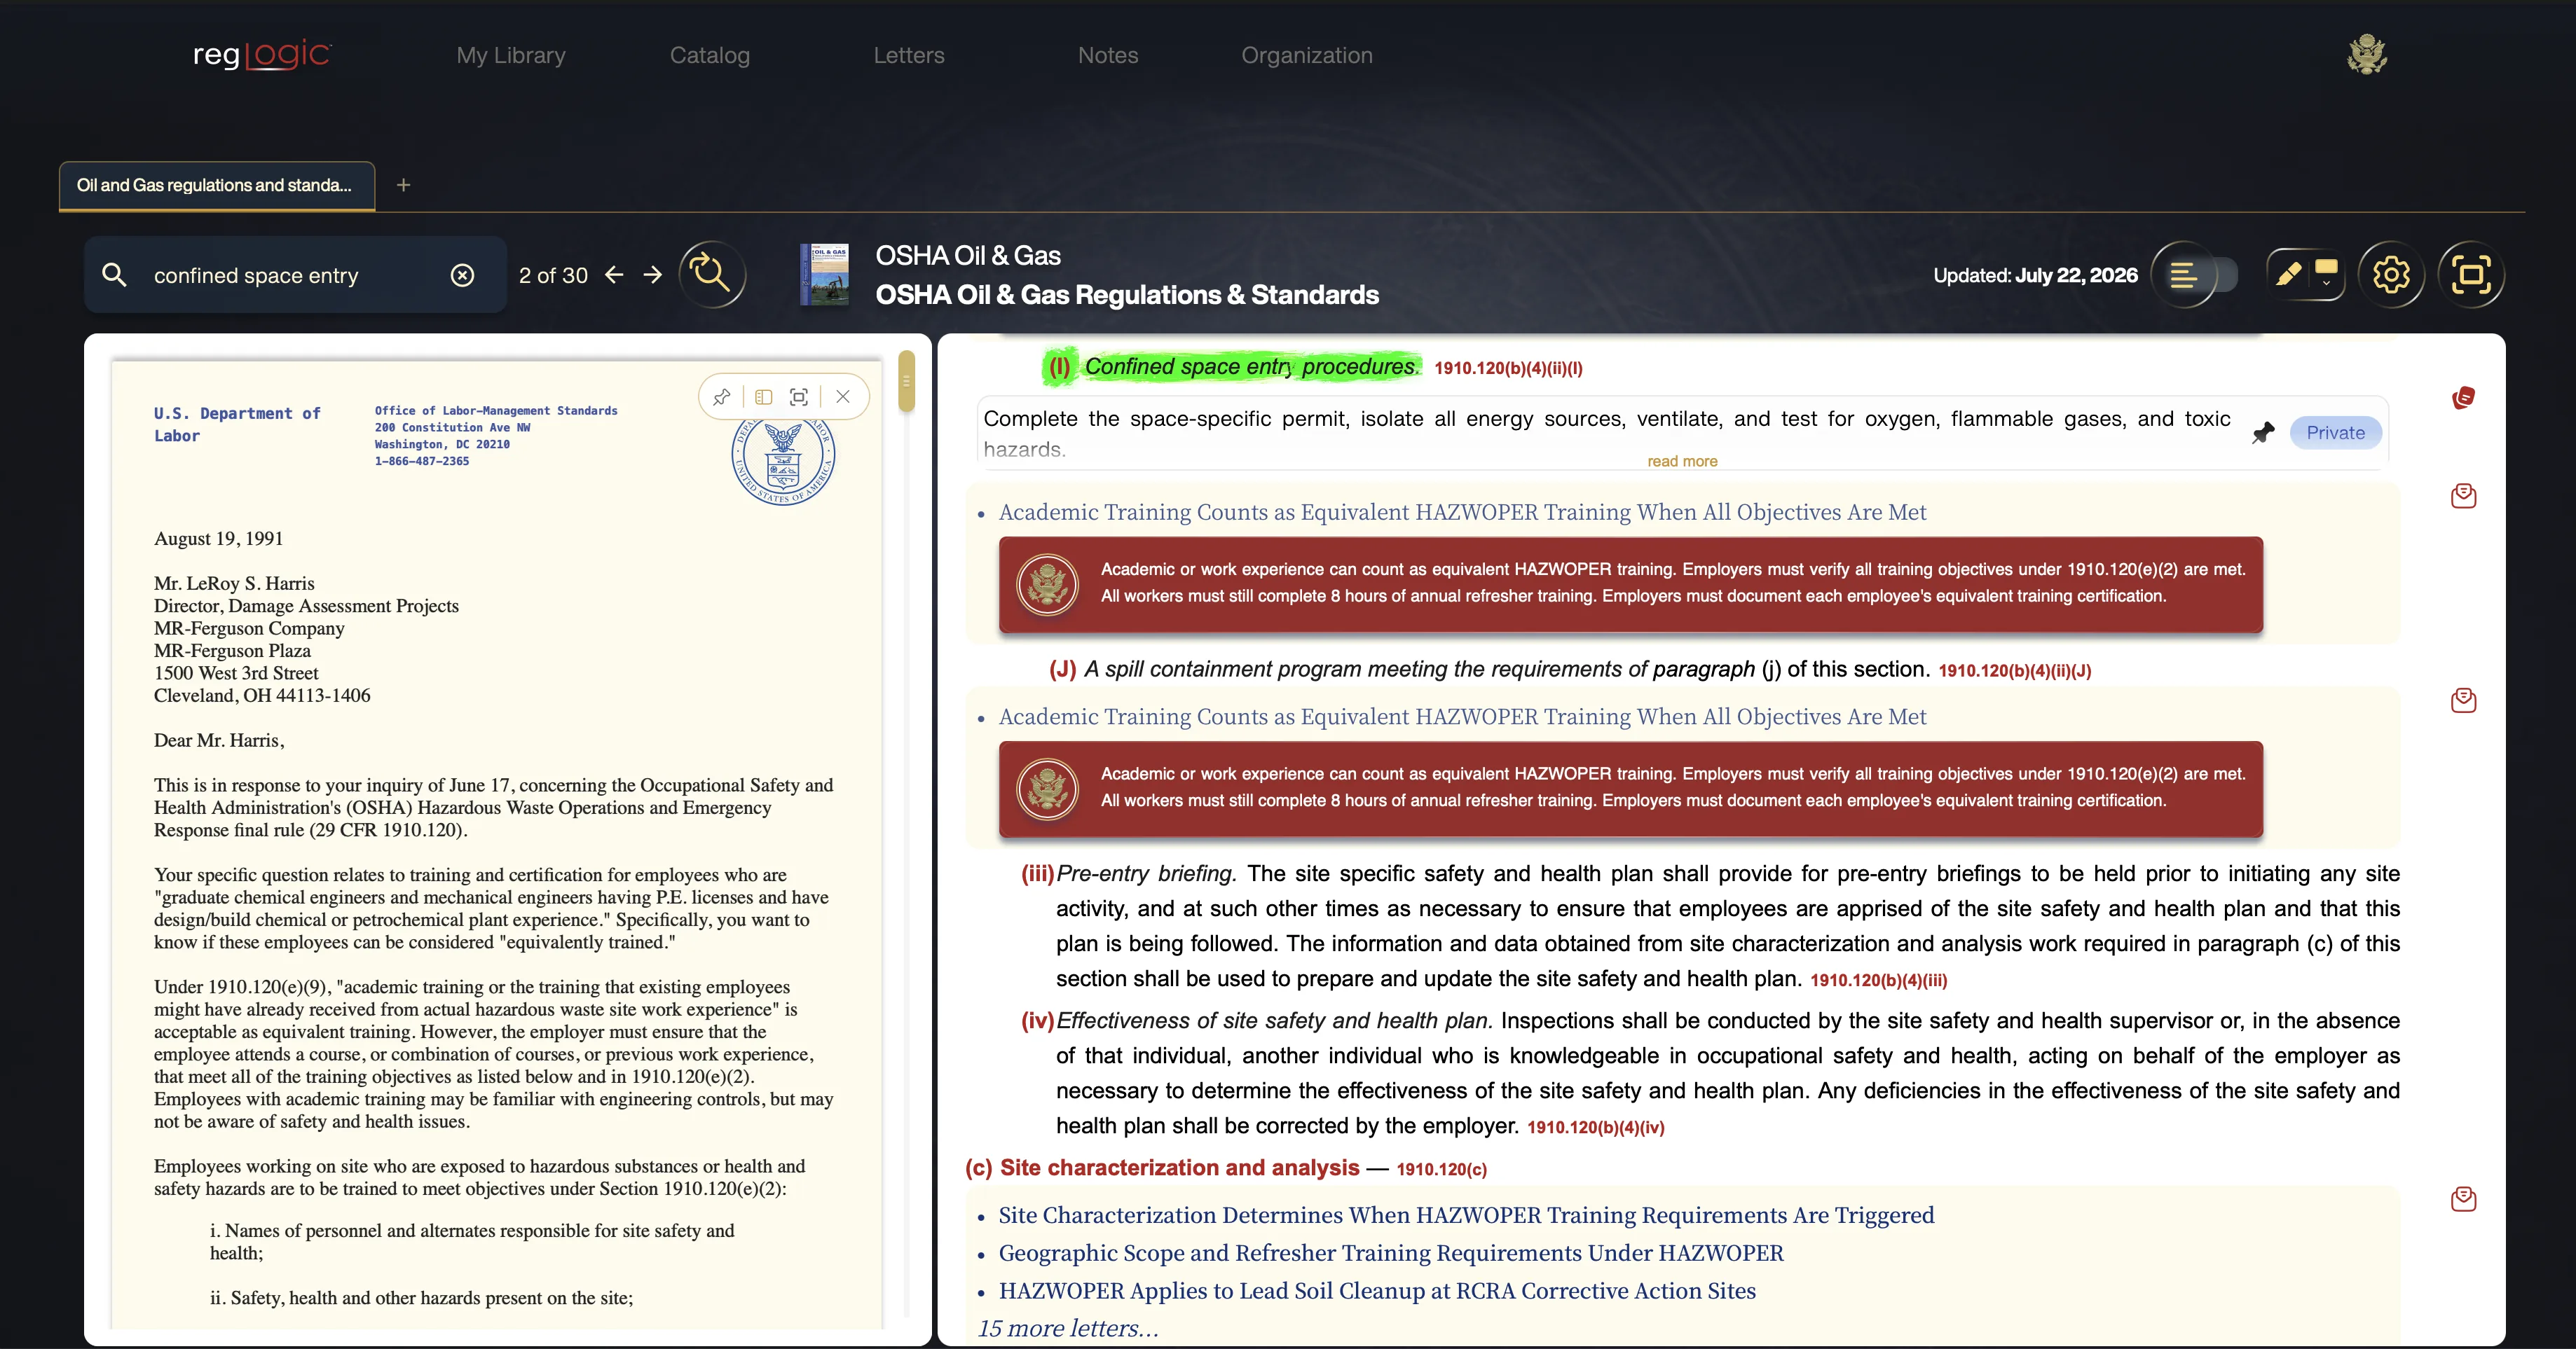This screenshot has height=1349, width=2576.
Task: Open 'Geographic Scope and Refresher Training' letter
Action: [x=1391, y=1254]
